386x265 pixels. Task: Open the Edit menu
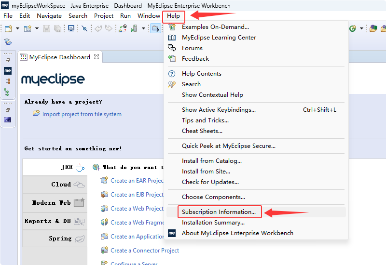[x=25, y=16]
